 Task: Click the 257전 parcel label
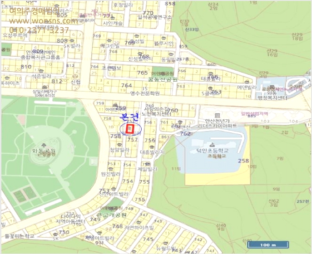click(x=303, y=201)
